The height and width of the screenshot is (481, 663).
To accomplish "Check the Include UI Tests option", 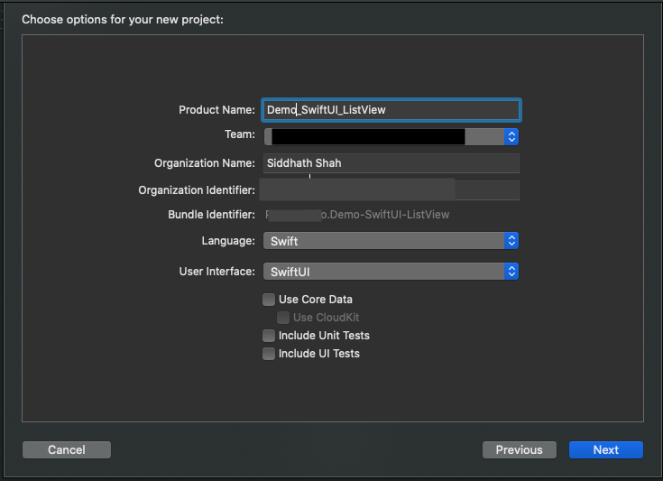I will click(269, 354).
